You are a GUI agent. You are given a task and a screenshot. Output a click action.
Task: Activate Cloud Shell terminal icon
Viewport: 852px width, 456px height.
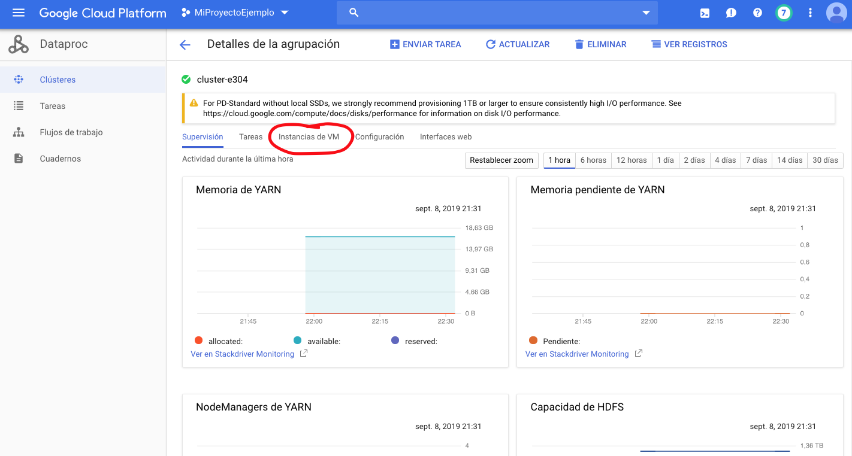click(x=705, y=13)
